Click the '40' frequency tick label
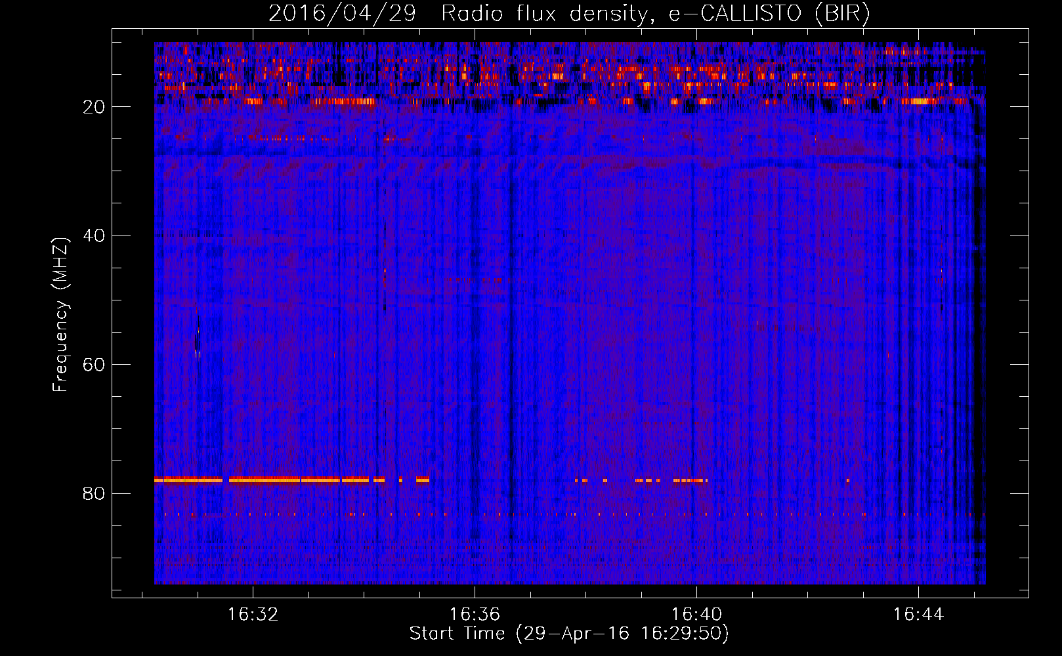The height and width of the screenshot is (656, 1062). 94,236
